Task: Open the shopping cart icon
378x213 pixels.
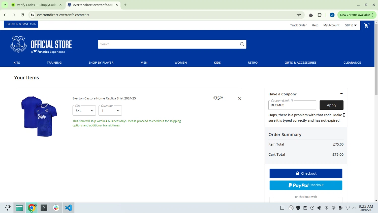Action: [x=367, y=25]
